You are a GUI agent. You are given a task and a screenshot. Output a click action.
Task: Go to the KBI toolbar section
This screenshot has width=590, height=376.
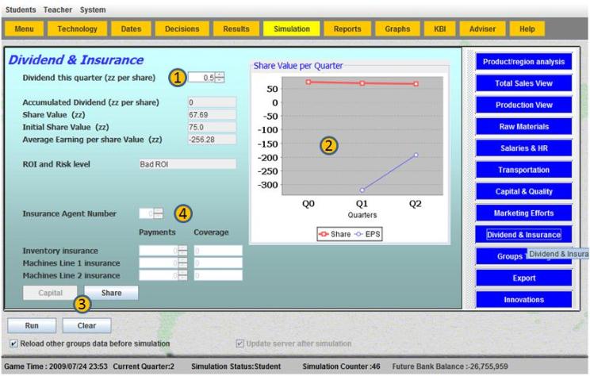(x=439, y=29)
